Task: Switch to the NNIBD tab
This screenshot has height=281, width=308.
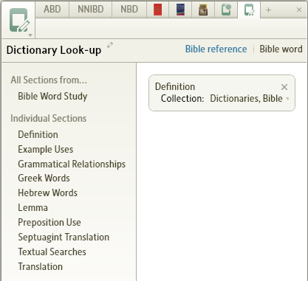Action: [x=91, y=10]
